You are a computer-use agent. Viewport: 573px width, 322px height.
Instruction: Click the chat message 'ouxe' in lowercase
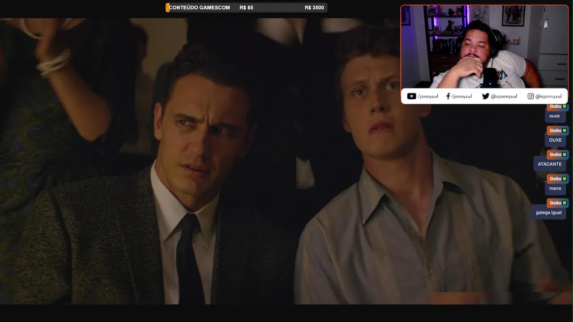pyautogui.click(x=554, y=116)
